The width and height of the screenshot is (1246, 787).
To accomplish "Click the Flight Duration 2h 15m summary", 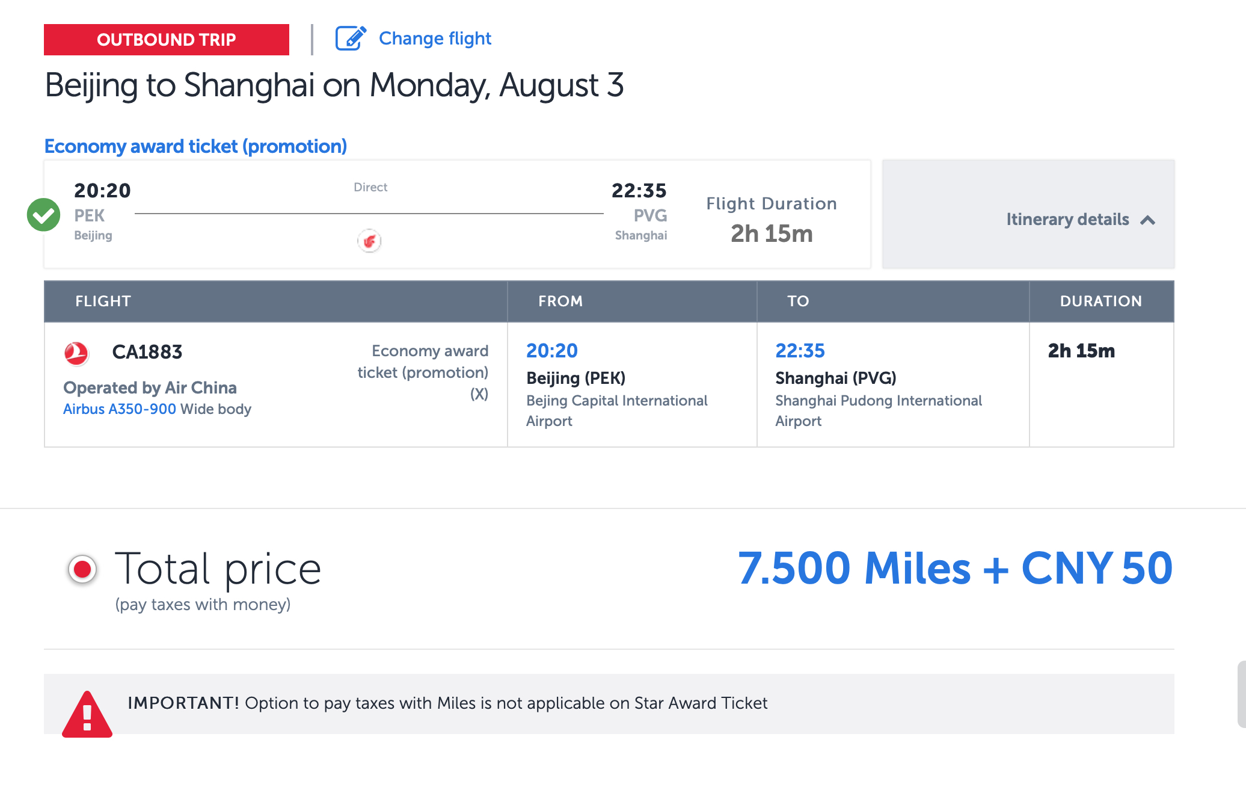I will (772, 220).
